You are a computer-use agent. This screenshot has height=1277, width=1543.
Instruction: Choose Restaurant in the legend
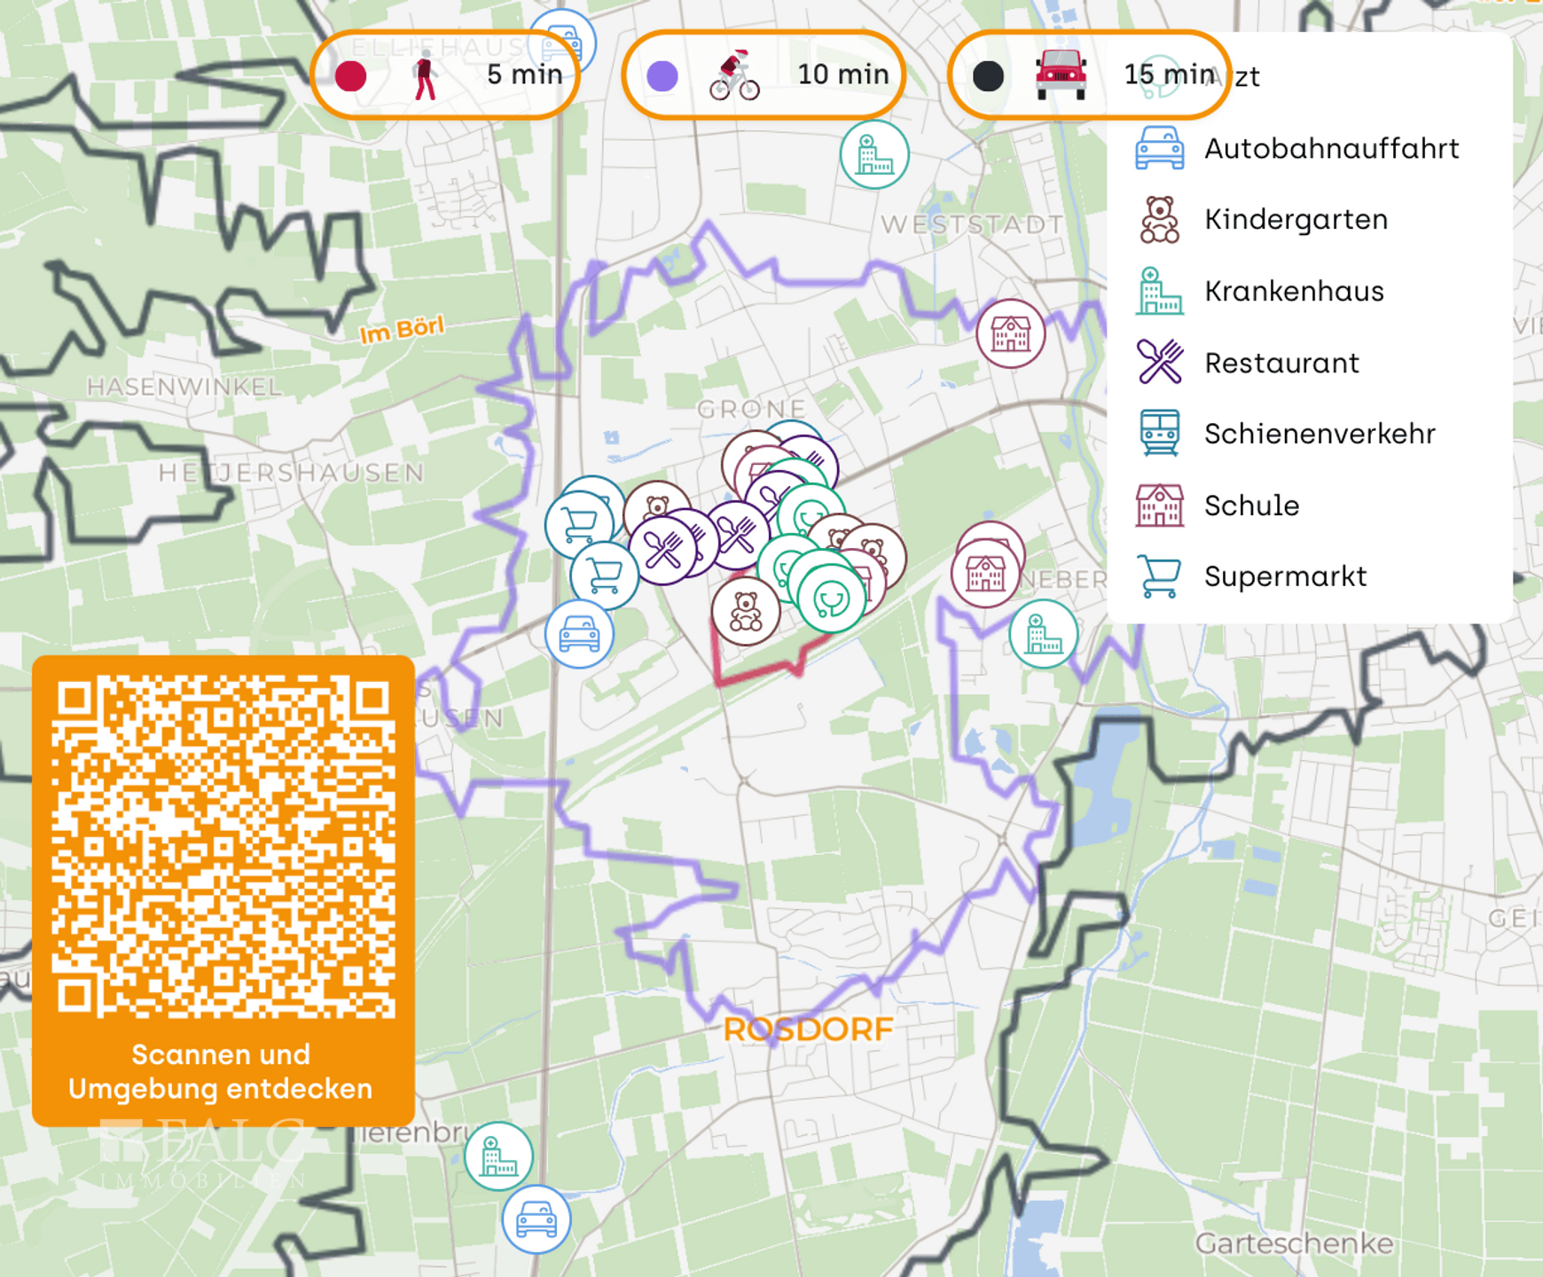(x=1248, y=363)
